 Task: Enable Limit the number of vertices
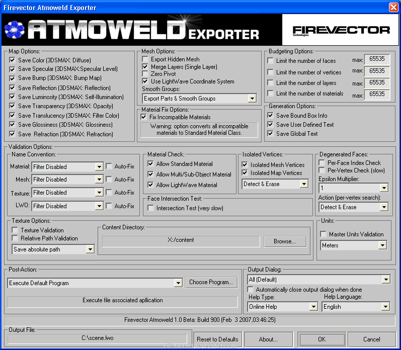click(270, 72)
